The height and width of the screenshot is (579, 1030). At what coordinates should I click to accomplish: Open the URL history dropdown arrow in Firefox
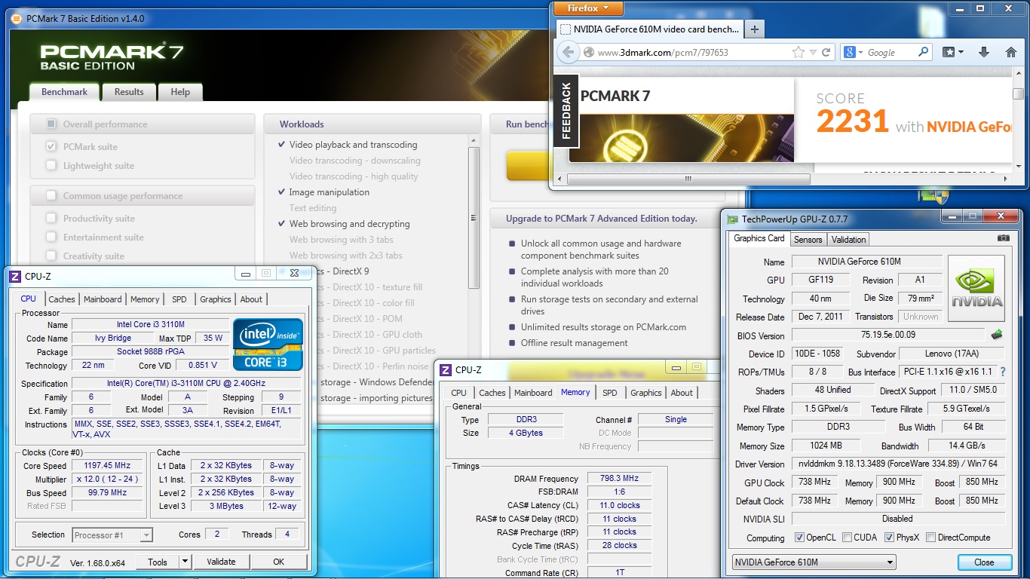[x=813, y=53]
